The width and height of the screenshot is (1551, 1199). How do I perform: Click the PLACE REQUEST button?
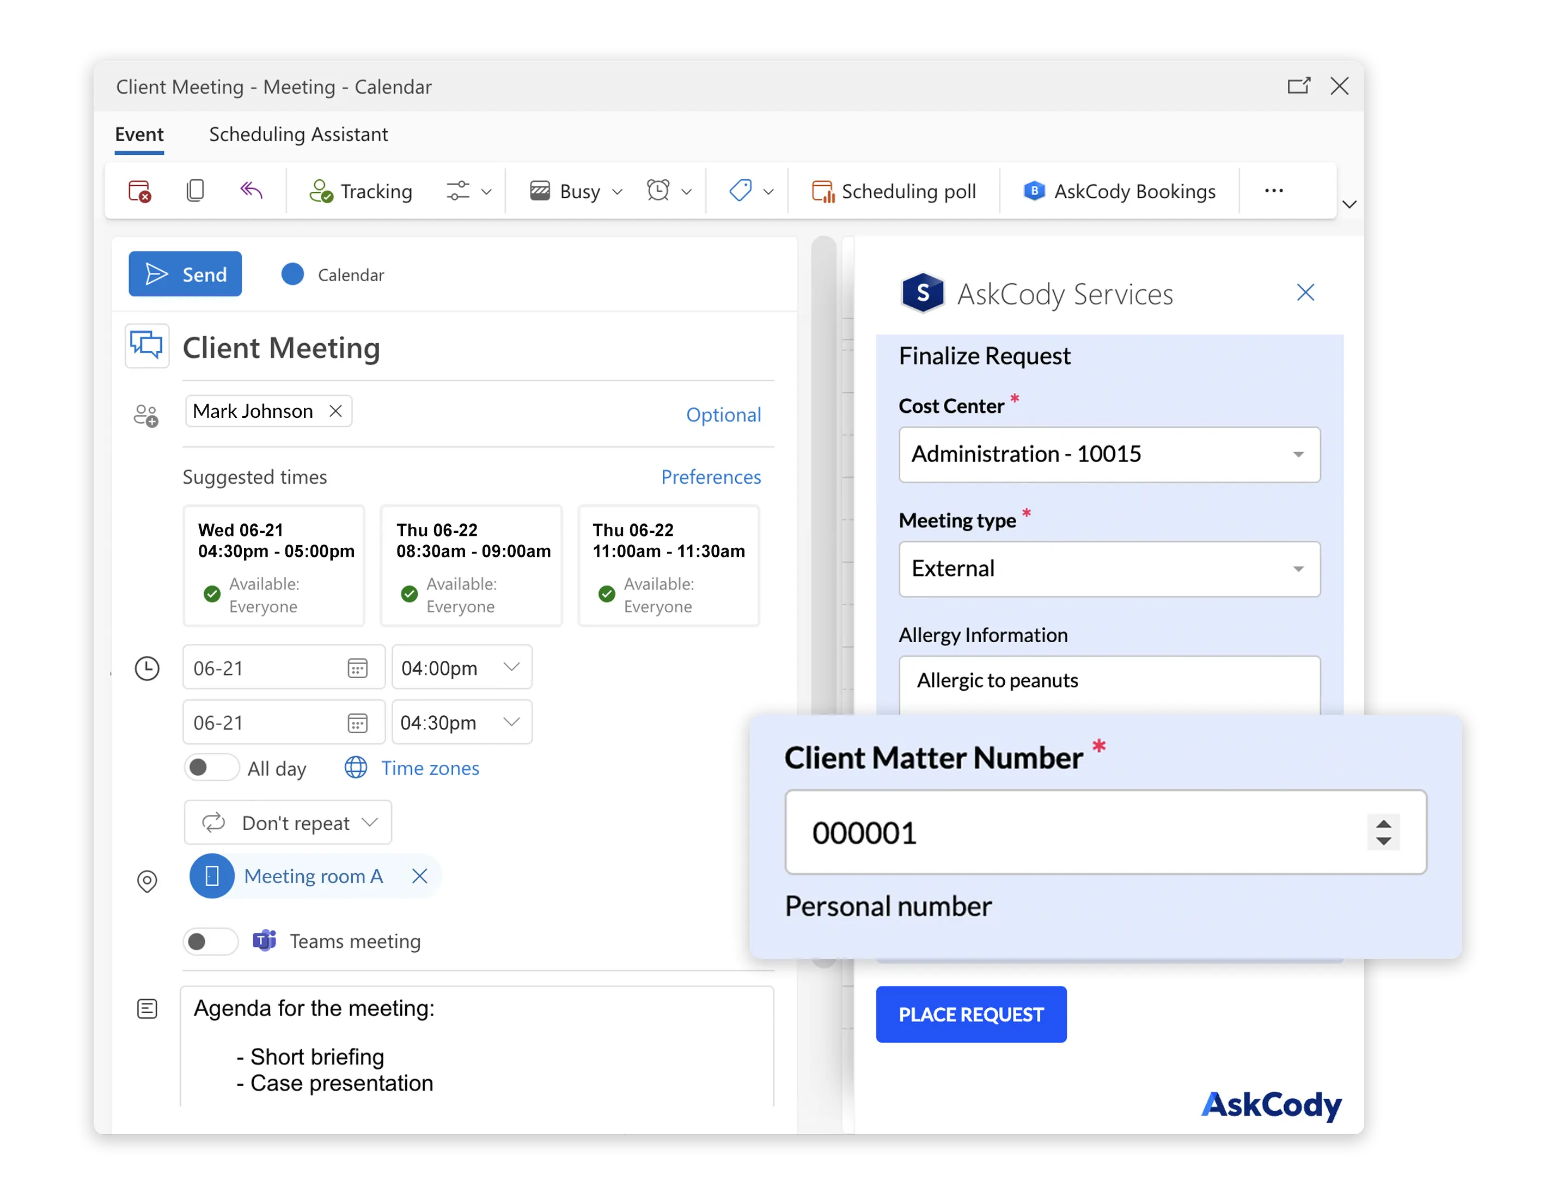971,1014
